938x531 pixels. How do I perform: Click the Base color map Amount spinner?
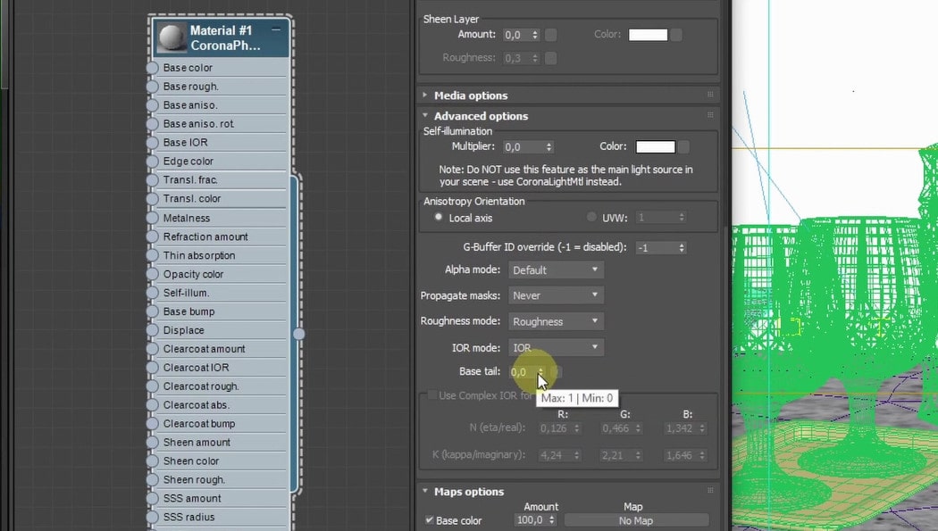click(x=551, y=520)
